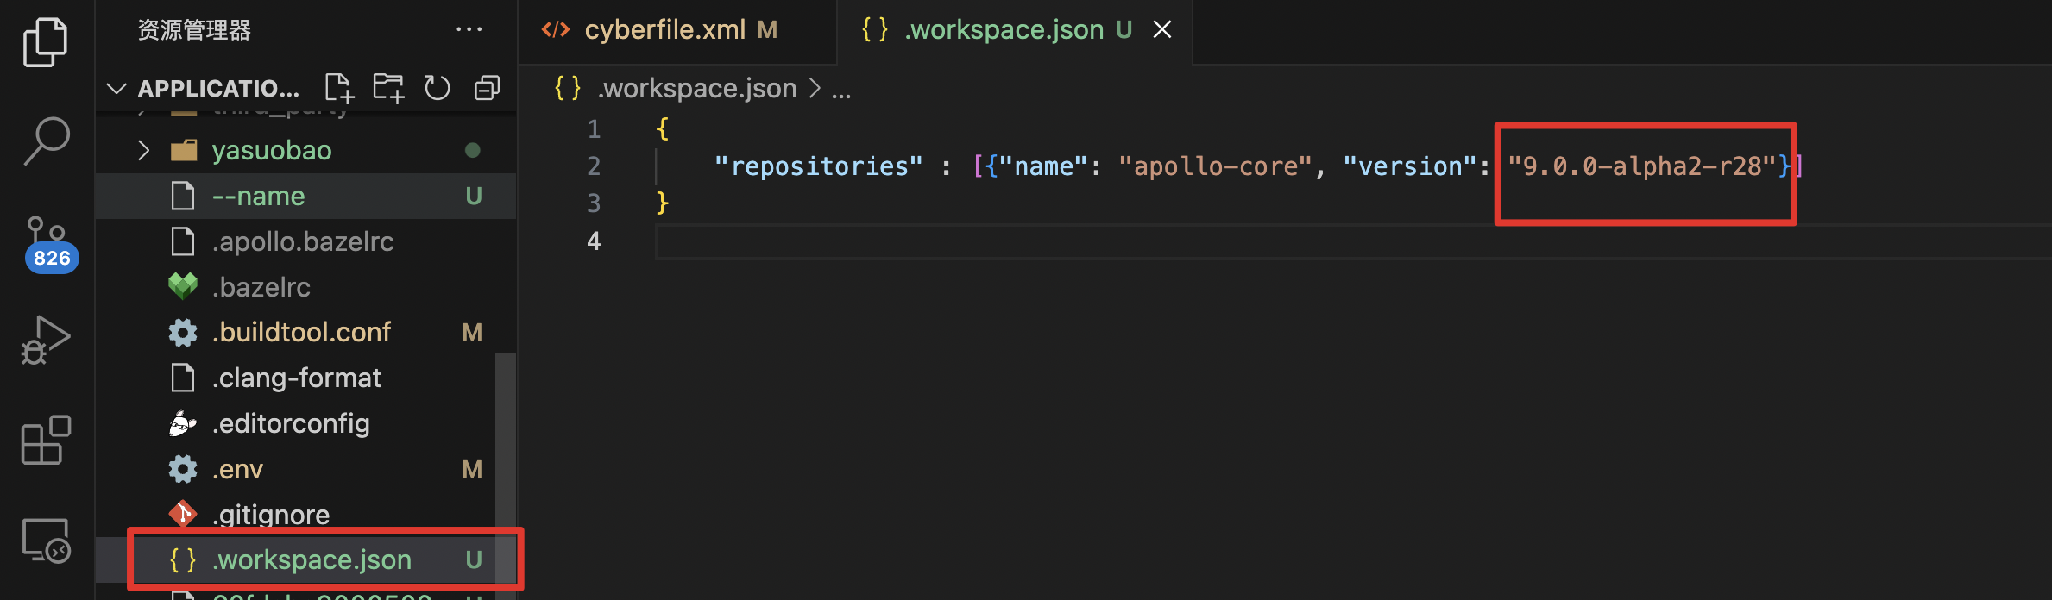Click the New Folder icon
This screenshot has height=600, width=2052.
(x=388, y=88)
